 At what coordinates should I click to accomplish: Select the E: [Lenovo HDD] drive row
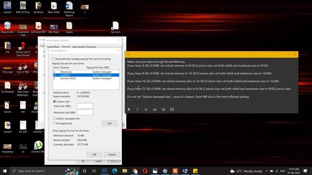[x=86, y=78]
